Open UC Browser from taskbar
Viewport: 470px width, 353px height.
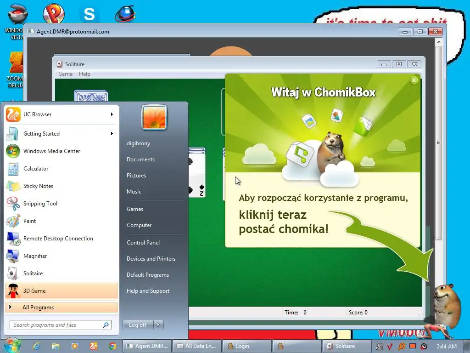pyautogui.click(x=94, y=346)
